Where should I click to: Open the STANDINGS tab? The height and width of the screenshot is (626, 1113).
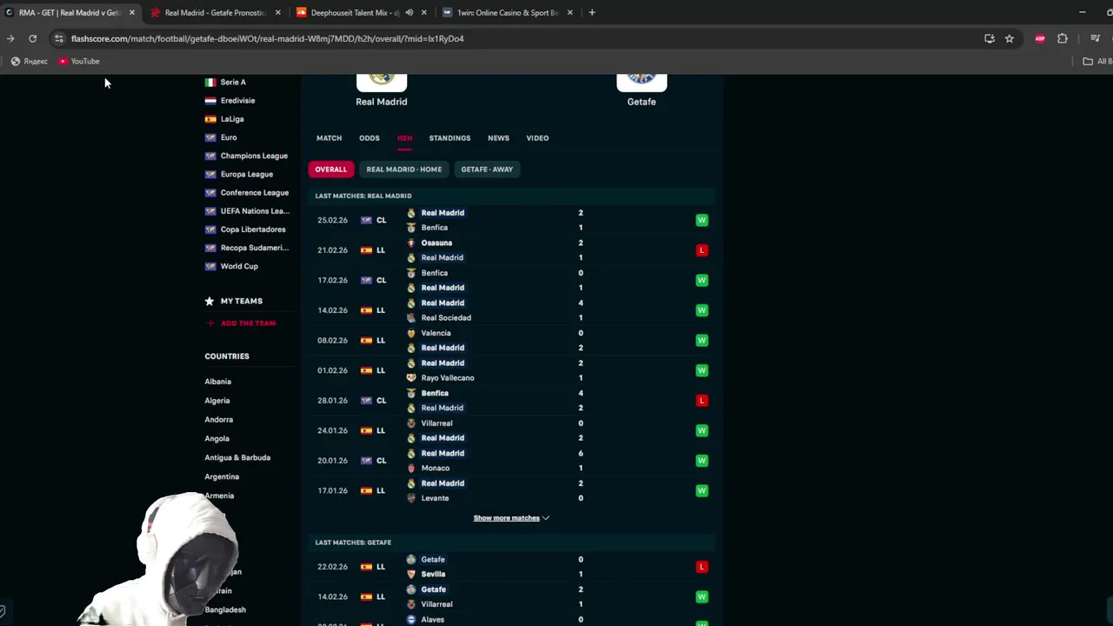click(450, 138)
